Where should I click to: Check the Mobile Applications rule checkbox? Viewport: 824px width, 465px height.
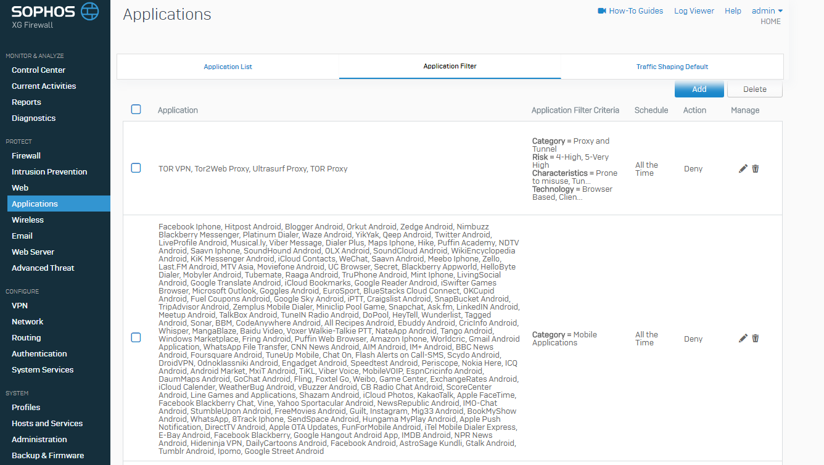coord(136,337)
